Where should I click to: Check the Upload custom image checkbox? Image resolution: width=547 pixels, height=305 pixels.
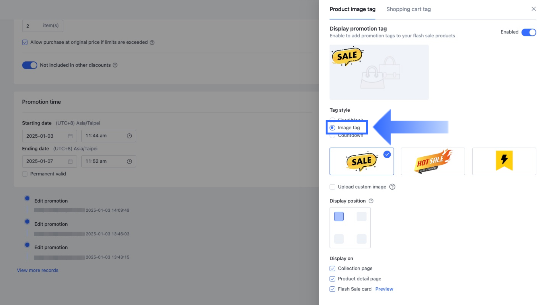[332, 187]
